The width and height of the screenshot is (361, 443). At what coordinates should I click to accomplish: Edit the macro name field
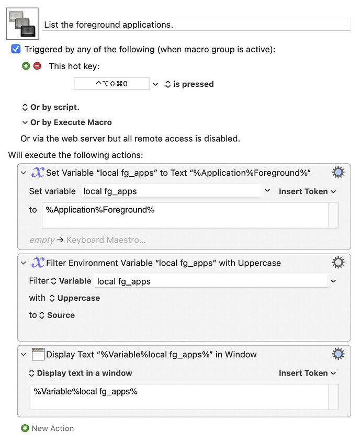tap(197, 24)
